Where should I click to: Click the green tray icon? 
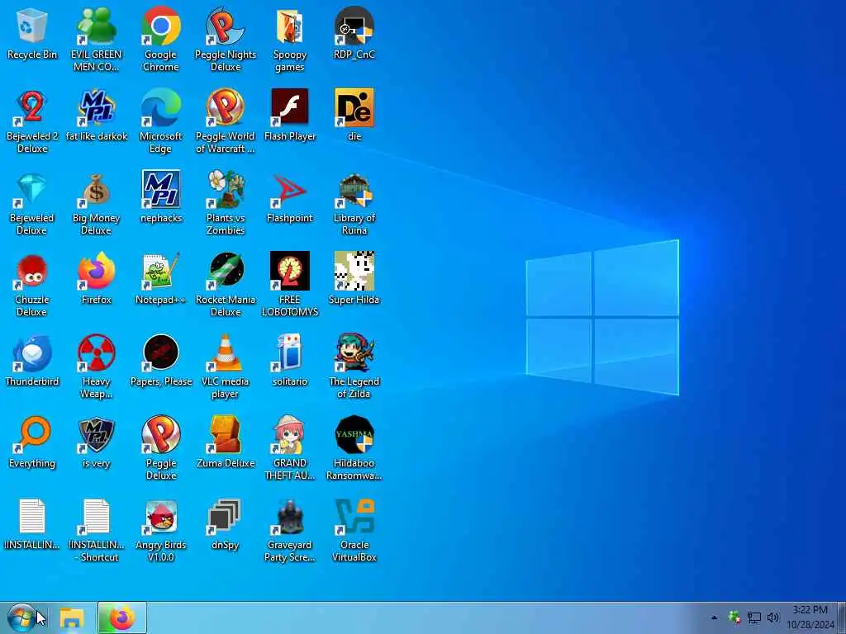click(734, 617)
